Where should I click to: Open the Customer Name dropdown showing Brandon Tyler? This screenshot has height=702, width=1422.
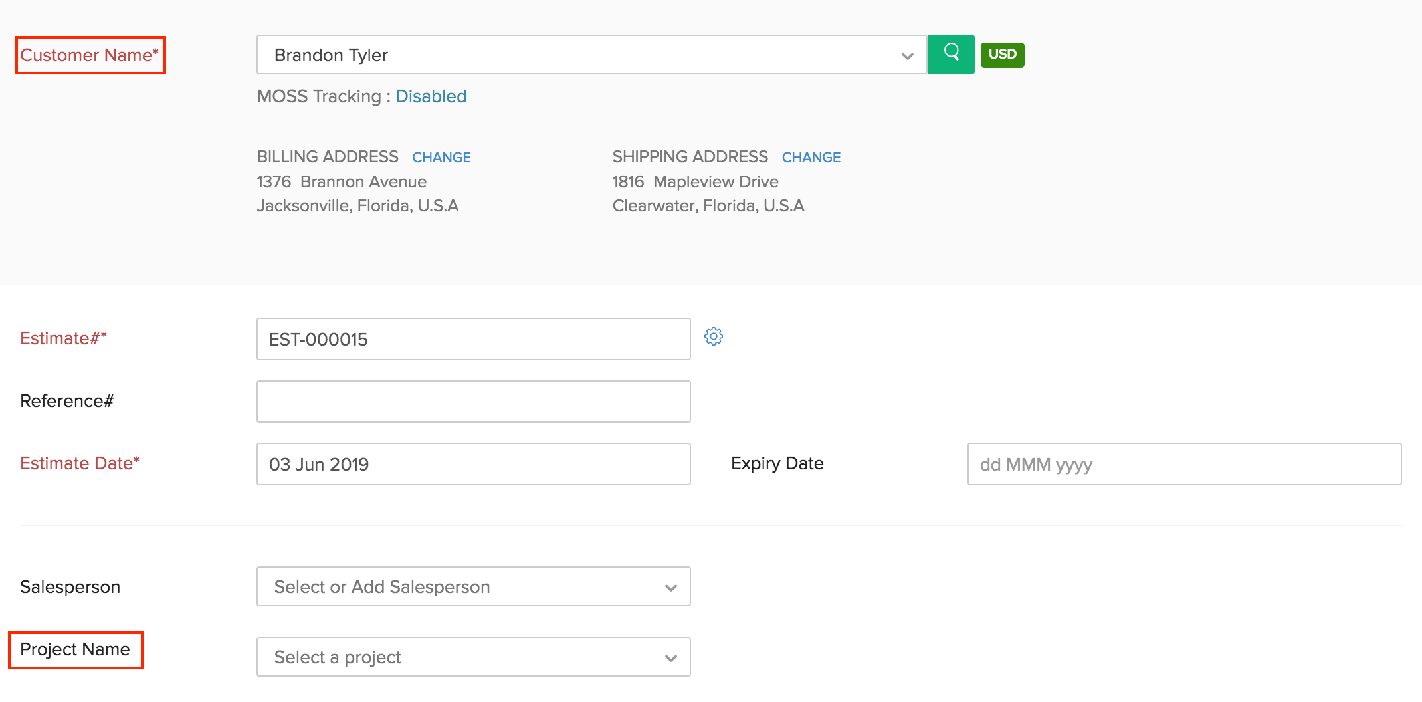coord(591,55)
